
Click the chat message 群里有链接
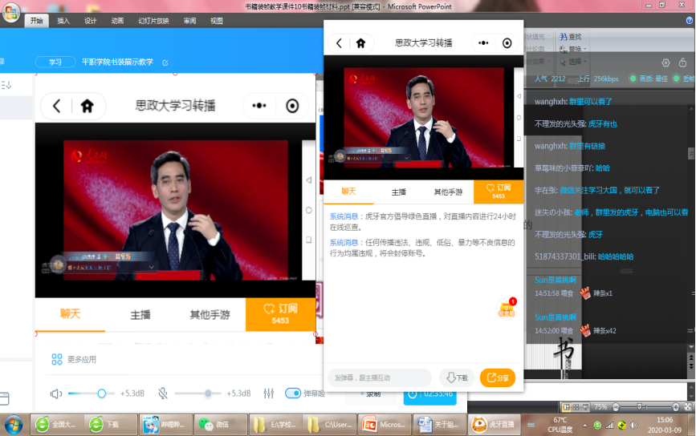588,146
